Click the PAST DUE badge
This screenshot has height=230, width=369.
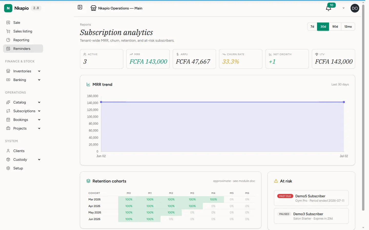click(285, 196)
